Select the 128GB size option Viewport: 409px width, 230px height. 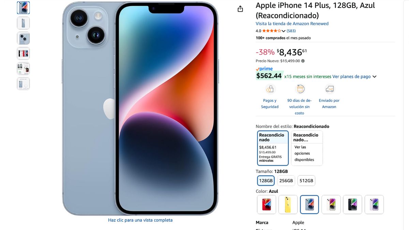[x=266, y=181]
